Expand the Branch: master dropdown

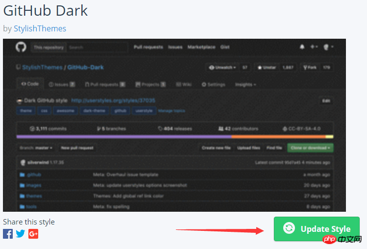pyautogui.click(x=36, y=148)
